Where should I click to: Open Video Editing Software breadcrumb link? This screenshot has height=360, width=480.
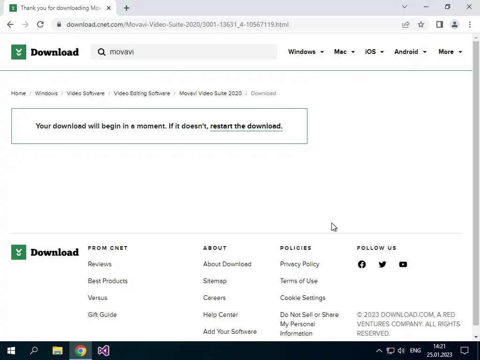pos(142,93)
